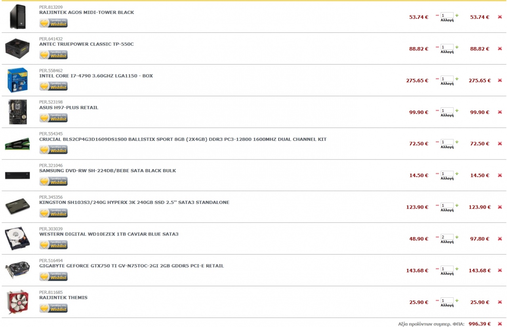Decrease Crucial Ballistix RAM quantity
507x327 pixels.
437,142
